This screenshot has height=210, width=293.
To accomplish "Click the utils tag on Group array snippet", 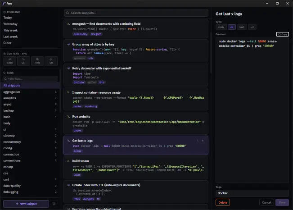I will (91, 58).
